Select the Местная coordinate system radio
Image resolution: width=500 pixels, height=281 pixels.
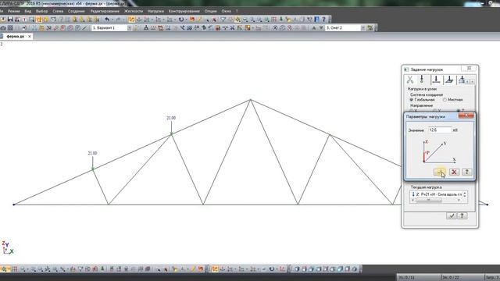tap(445, 100)
